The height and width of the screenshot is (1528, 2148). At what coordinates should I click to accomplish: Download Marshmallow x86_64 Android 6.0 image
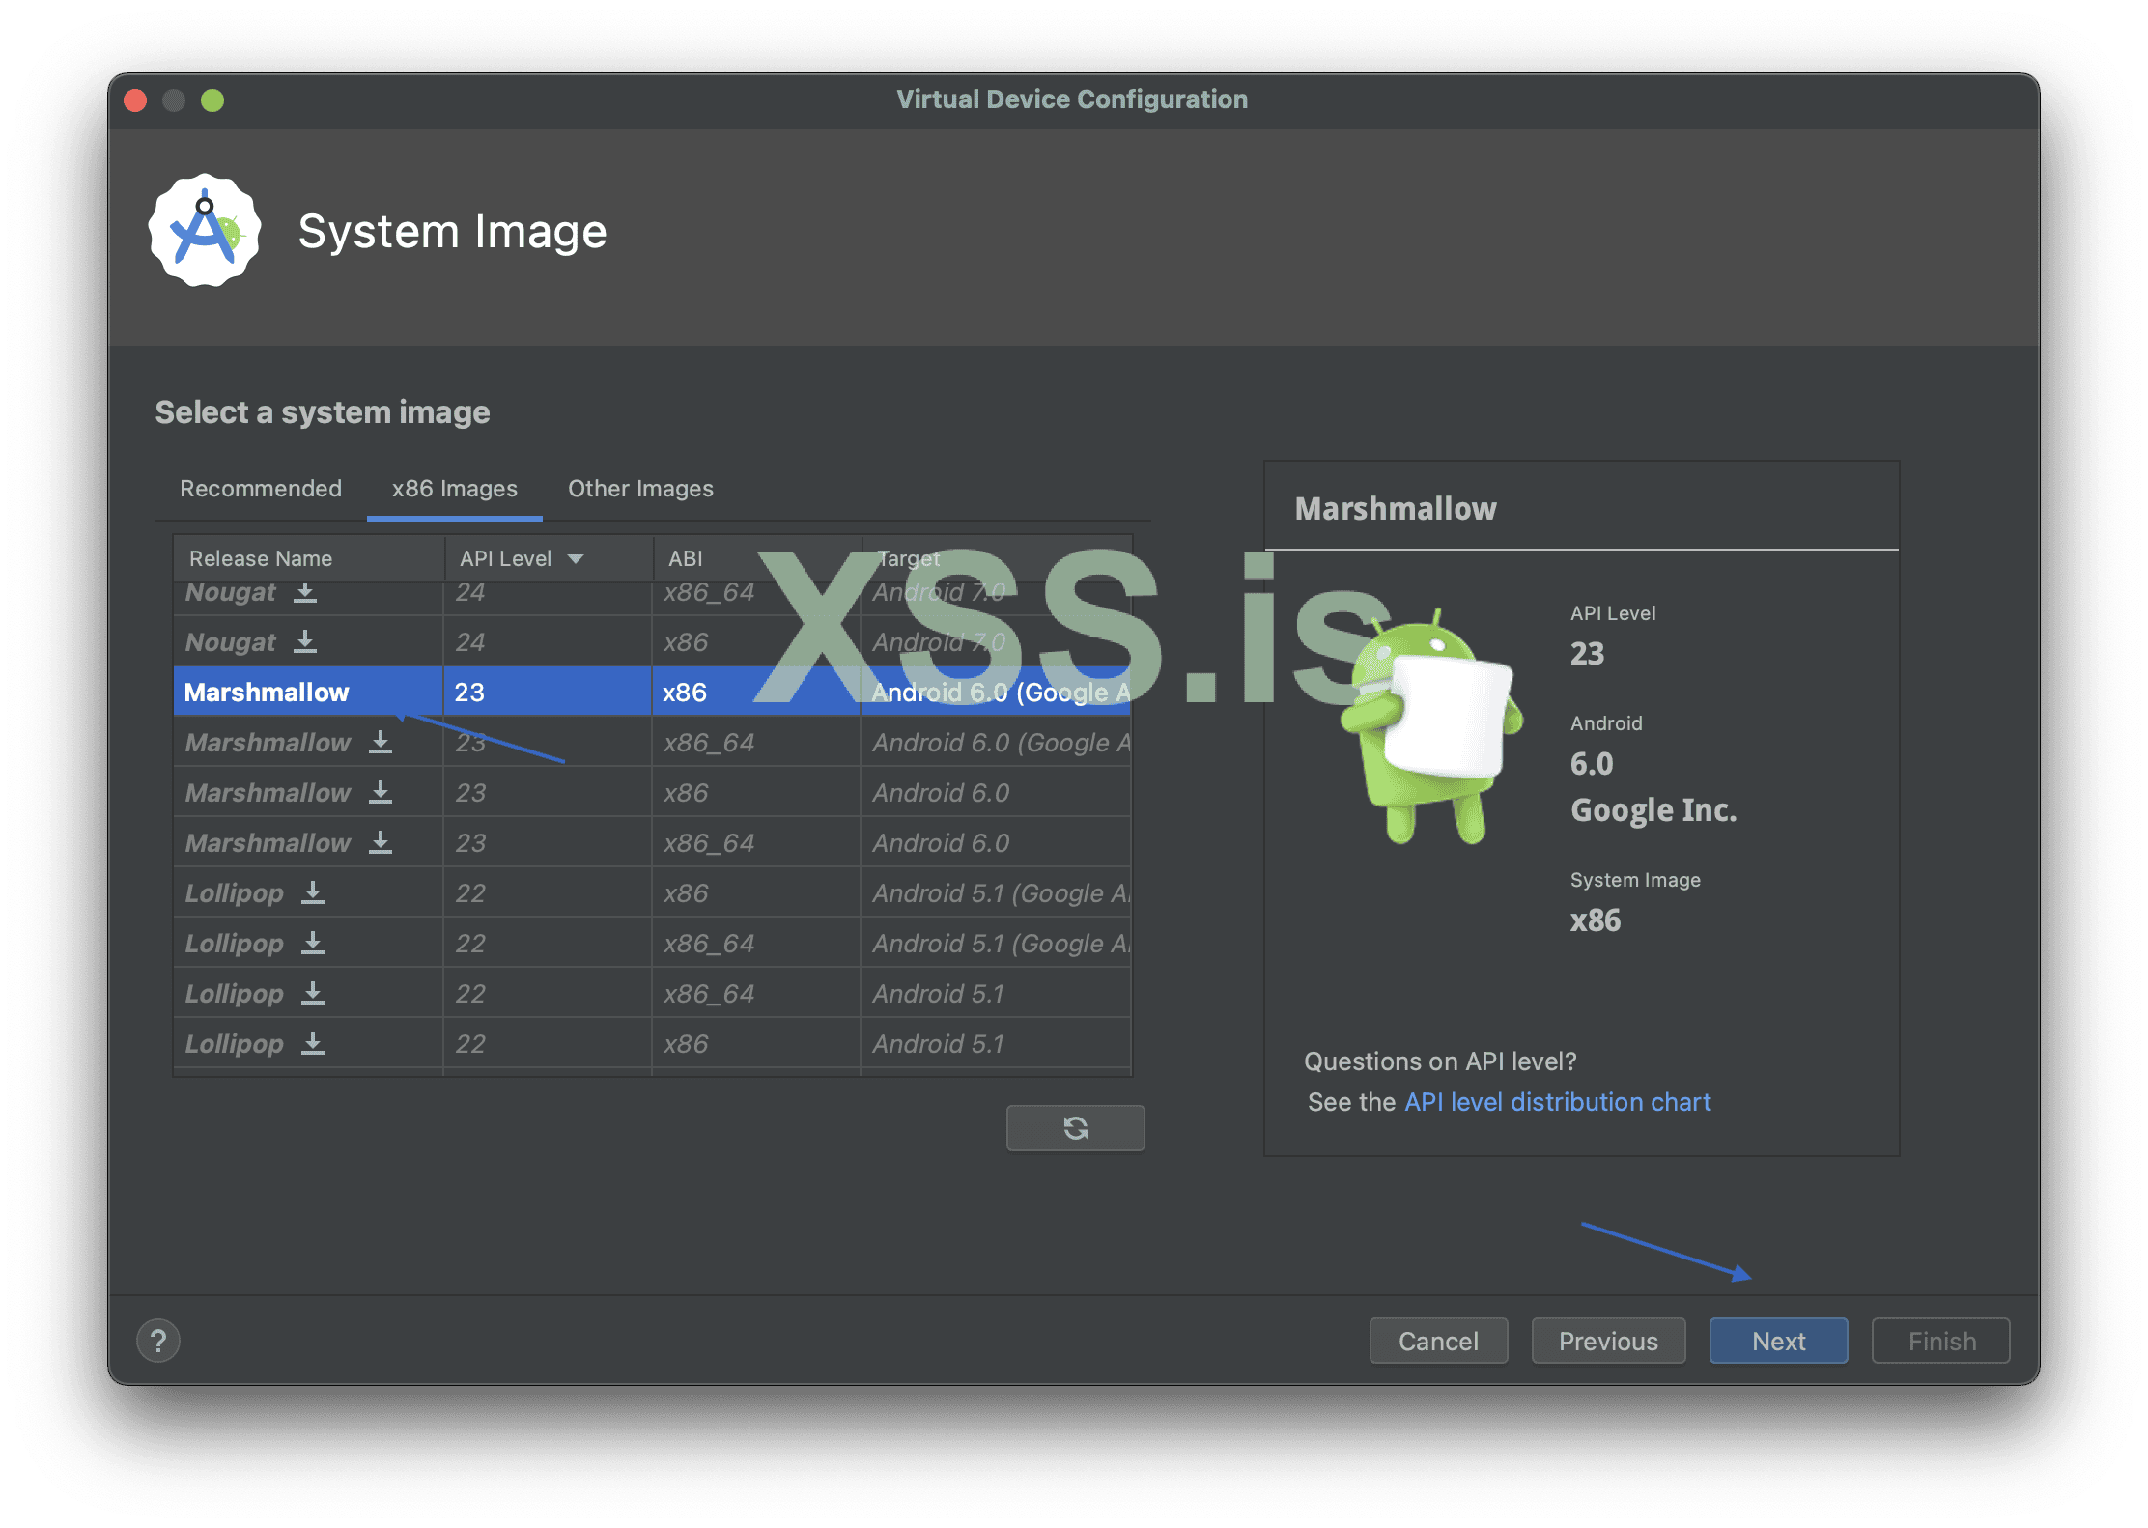point(381,843)
